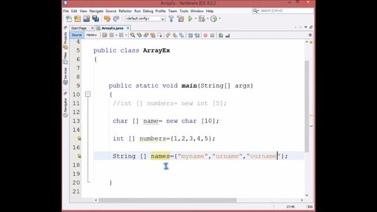The width and height of the screenshot is (377, 212).
Task: Click the New File toolbar icon
Action: 69,19
